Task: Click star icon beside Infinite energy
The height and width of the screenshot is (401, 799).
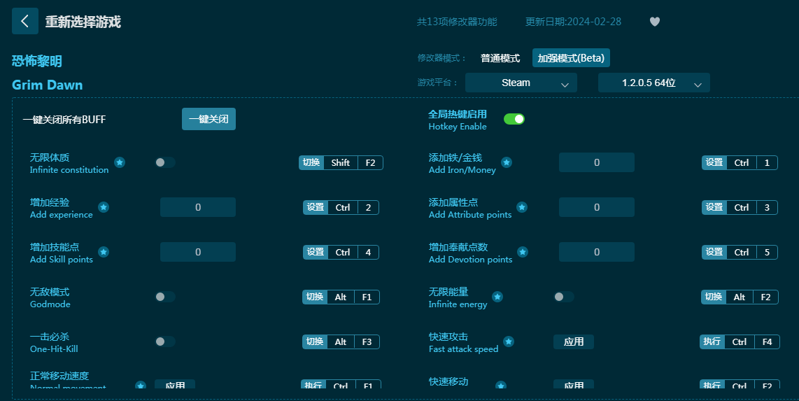Action: point(497,297)
